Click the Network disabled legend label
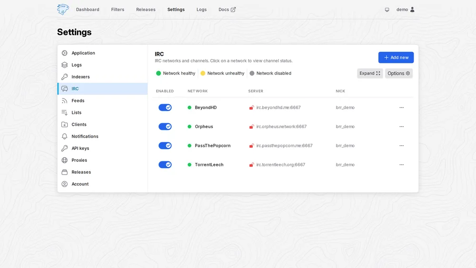The width and height of the screenshot is (476, 268). [274, 73]
